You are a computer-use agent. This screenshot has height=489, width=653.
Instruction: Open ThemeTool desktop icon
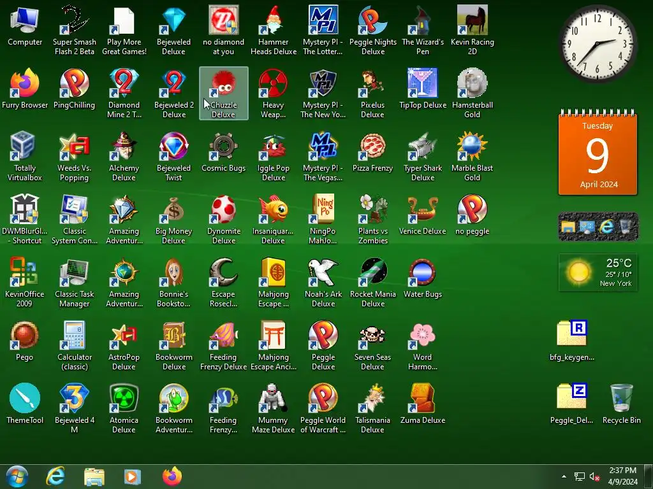[25, 404]
